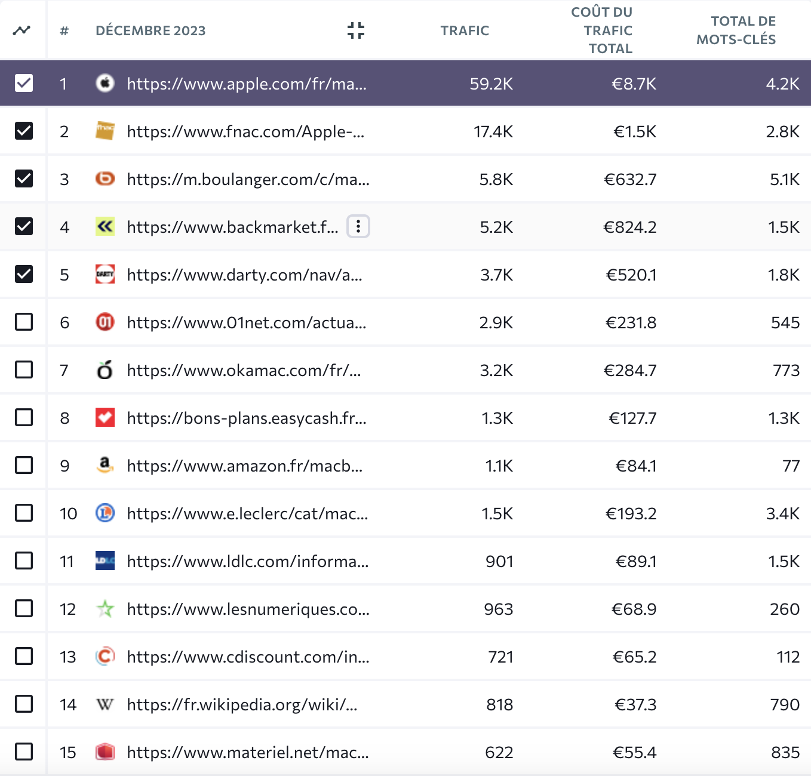This screenshot has width=811, height=776.
Task: Click the Amazon favicon in row 9
Action: 105,465
